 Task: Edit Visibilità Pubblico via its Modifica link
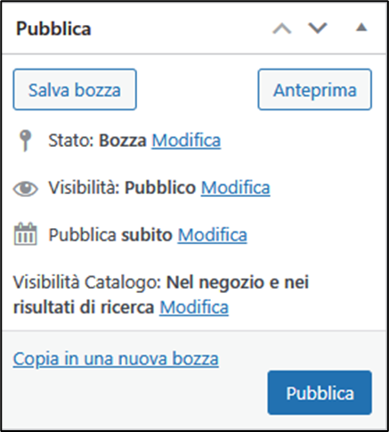click(236, 188)
